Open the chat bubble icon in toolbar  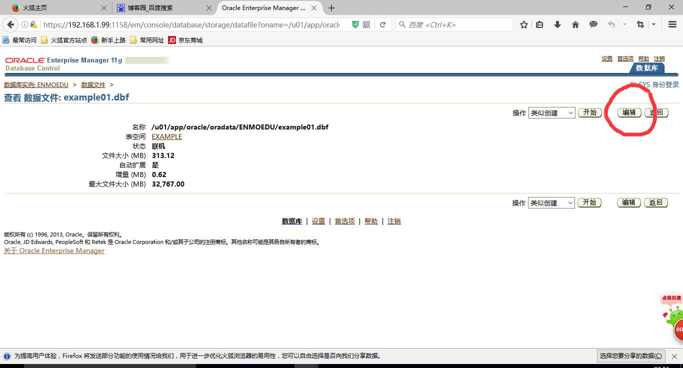click(593, 24)
